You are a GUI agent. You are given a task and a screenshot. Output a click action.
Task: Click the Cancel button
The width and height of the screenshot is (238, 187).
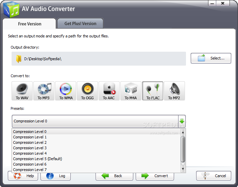click(214, 176)
